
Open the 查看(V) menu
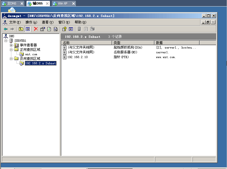tap(47, 22)
